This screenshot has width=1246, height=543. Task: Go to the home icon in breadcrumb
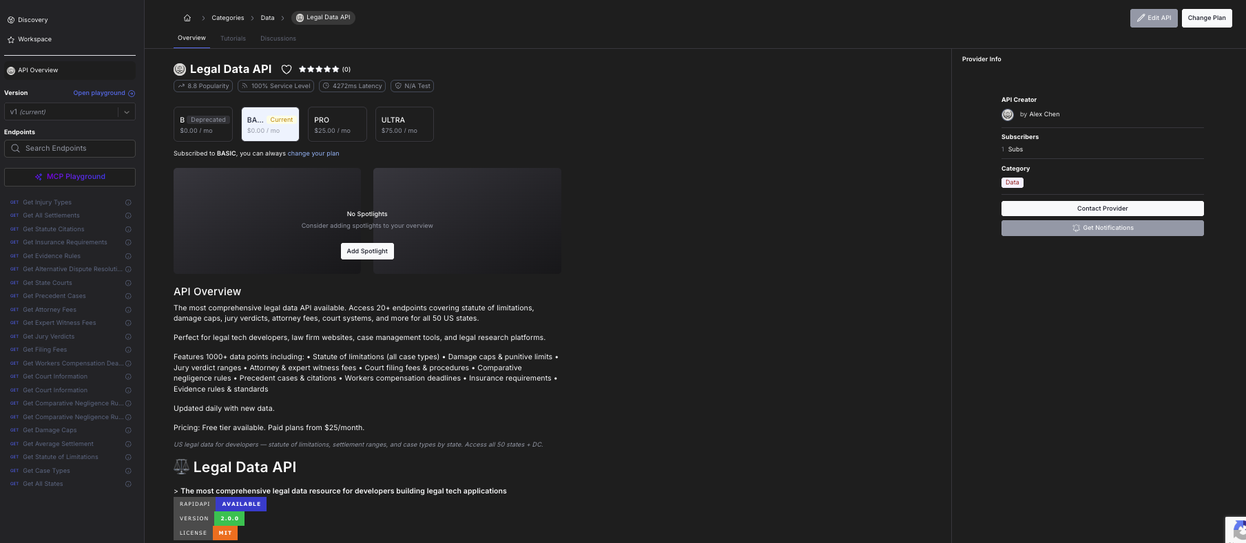click(x=187, y=18)
